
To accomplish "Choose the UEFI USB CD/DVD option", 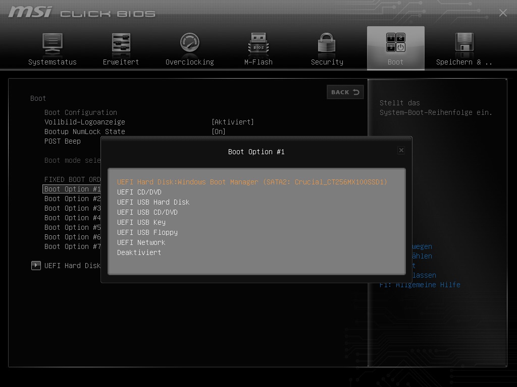I will [x=147, y=212].
